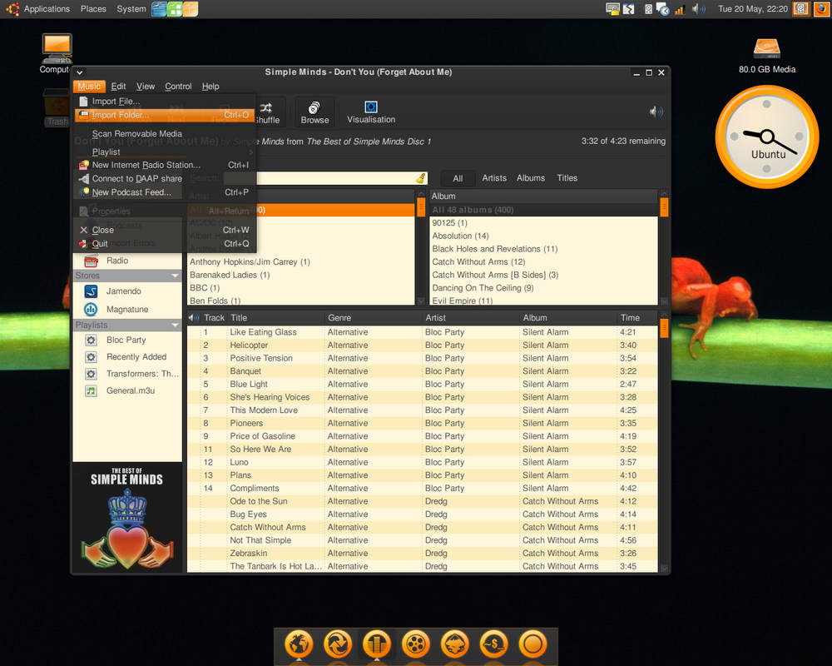This screenshot has height=666, width=832.
Task: Open the Recently Added playlist
Action: pyautogui.click(x=136, y=357)
